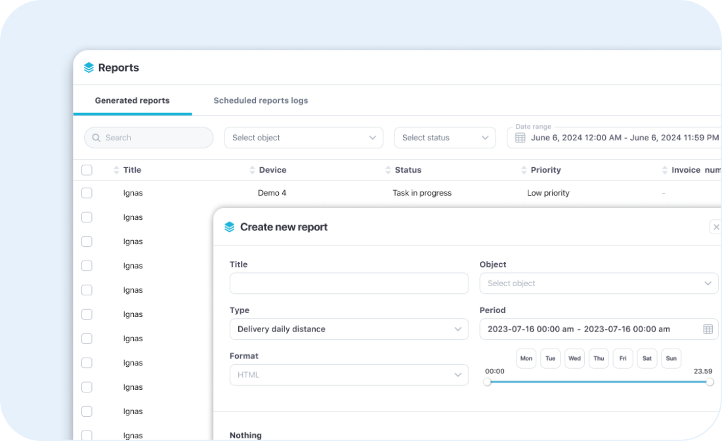Open the Select object filter dropdown
Screen dimensions: 722x441
pyautogui.click(x=304, y=138)
